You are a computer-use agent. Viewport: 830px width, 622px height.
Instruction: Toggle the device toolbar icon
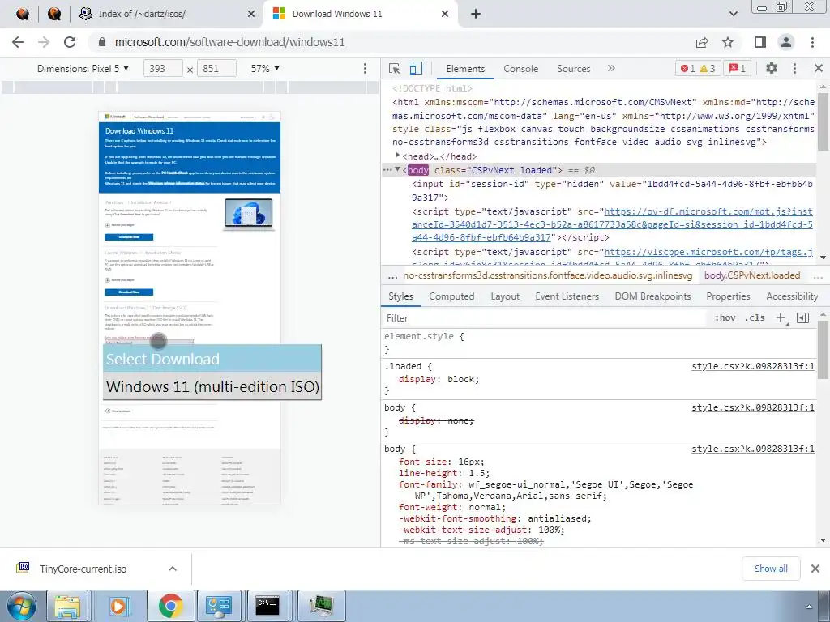(x=416, y=68)
